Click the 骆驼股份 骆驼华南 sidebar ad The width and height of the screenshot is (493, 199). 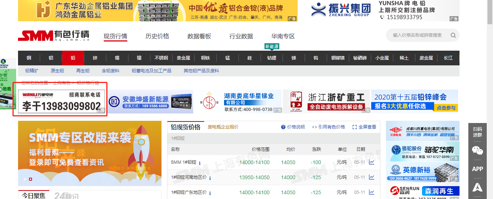(423, 151)
